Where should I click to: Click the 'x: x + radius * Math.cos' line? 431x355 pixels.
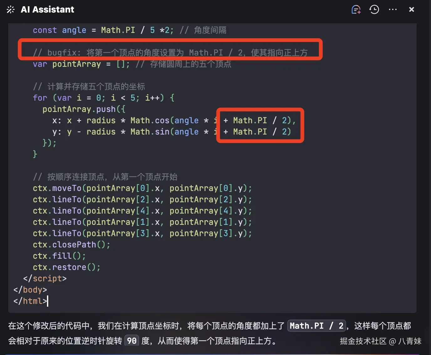[x=174, y=120]
